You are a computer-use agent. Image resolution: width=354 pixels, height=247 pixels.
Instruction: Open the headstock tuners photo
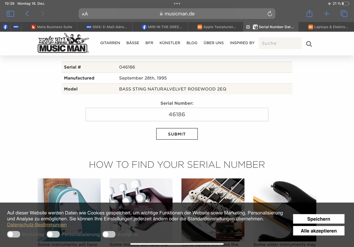(141, 210)
